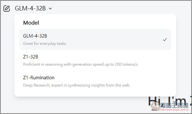Screen dimensions: 192x114
Task: Click the GLM-4-32B title at top
Action: click(30, 9)
